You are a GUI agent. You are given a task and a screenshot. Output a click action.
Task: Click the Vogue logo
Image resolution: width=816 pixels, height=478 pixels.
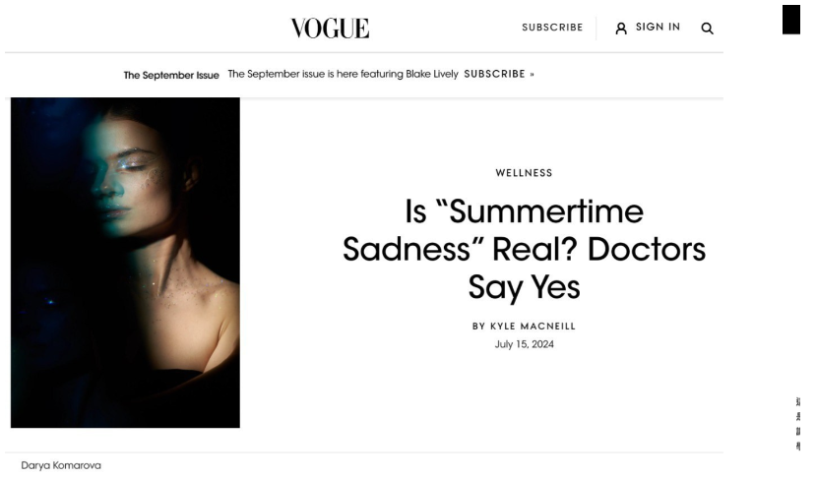(330, 29)
